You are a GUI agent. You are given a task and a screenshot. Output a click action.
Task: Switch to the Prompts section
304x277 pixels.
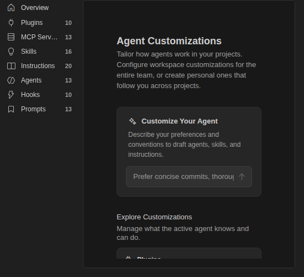click(40, 109)
